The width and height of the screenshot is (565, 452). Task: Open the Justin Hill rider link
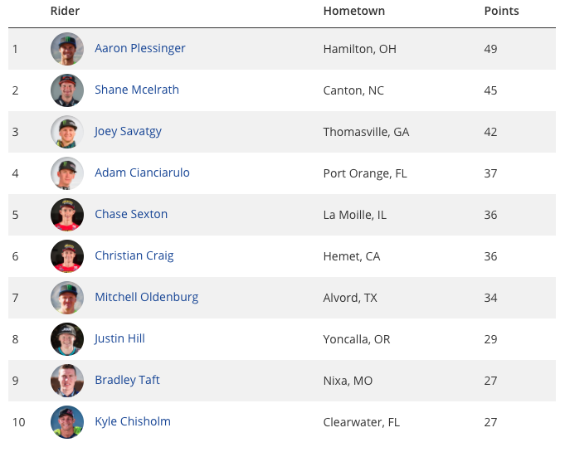(119, 338)
